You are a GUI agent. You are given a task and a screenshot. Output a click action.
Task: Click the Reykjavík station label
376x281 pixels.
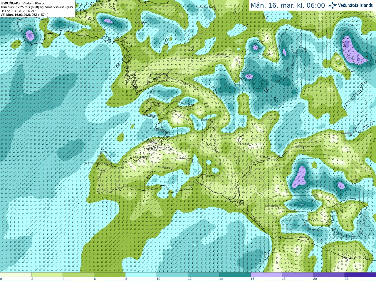(150, 142)
